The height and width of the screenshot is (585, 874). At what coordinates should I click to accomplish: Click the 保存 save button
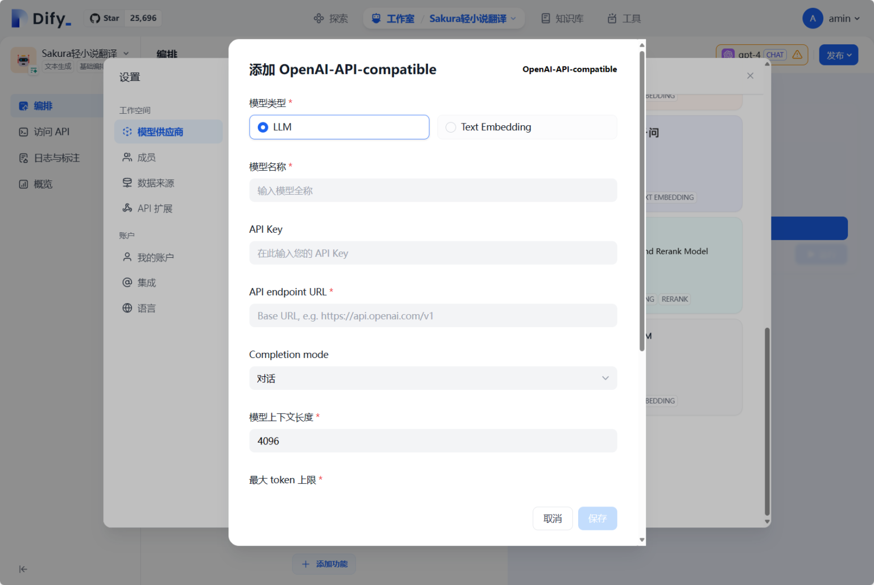point(597,518)
